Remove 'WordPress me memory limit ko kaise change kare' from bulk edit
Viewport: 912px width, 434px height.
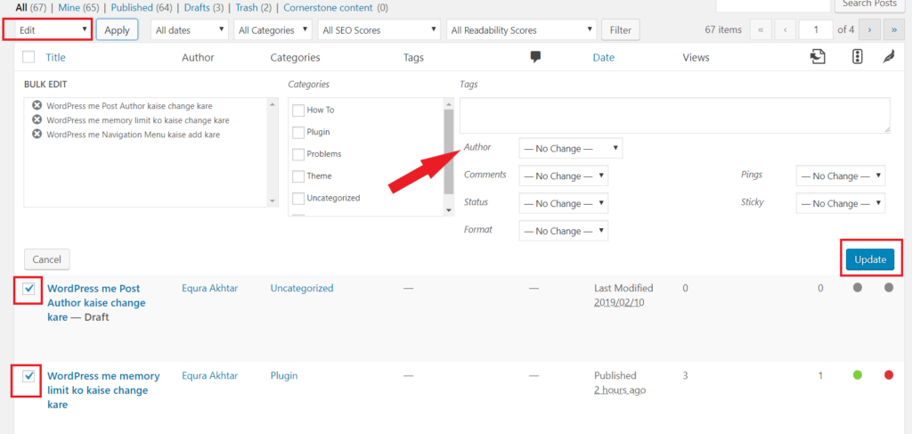37,119
